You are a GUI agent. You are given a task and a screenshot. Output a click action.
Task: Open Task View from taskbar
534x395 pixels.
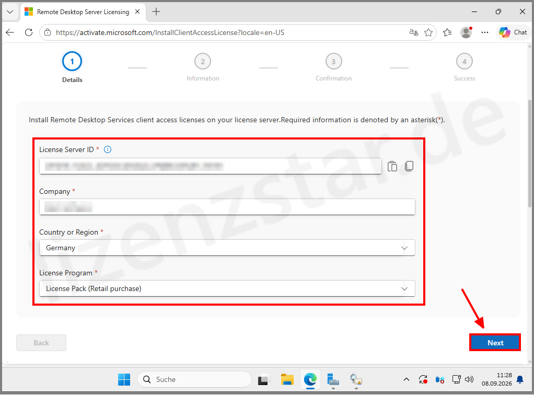click(x=264, y=379)
